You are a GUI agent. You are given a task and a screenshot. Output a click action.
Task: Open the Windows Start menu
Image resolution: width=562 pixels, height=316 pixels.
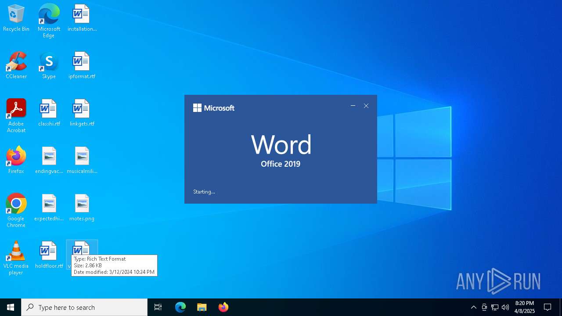click(x=11, y=307)
